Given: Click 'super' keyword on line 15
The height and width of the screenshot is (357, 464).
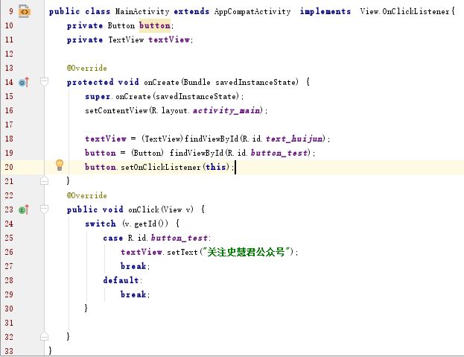Looking at the screenshot, I should 98,97.
